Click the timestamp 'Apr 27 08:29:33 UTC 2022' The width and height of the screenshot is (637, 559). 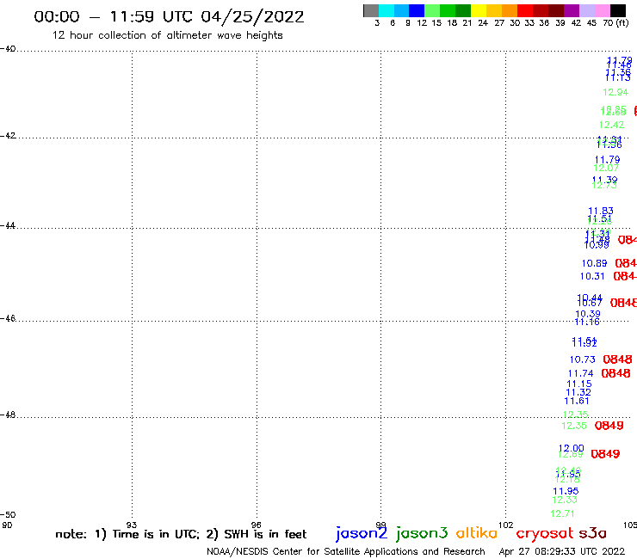(562, 551)
